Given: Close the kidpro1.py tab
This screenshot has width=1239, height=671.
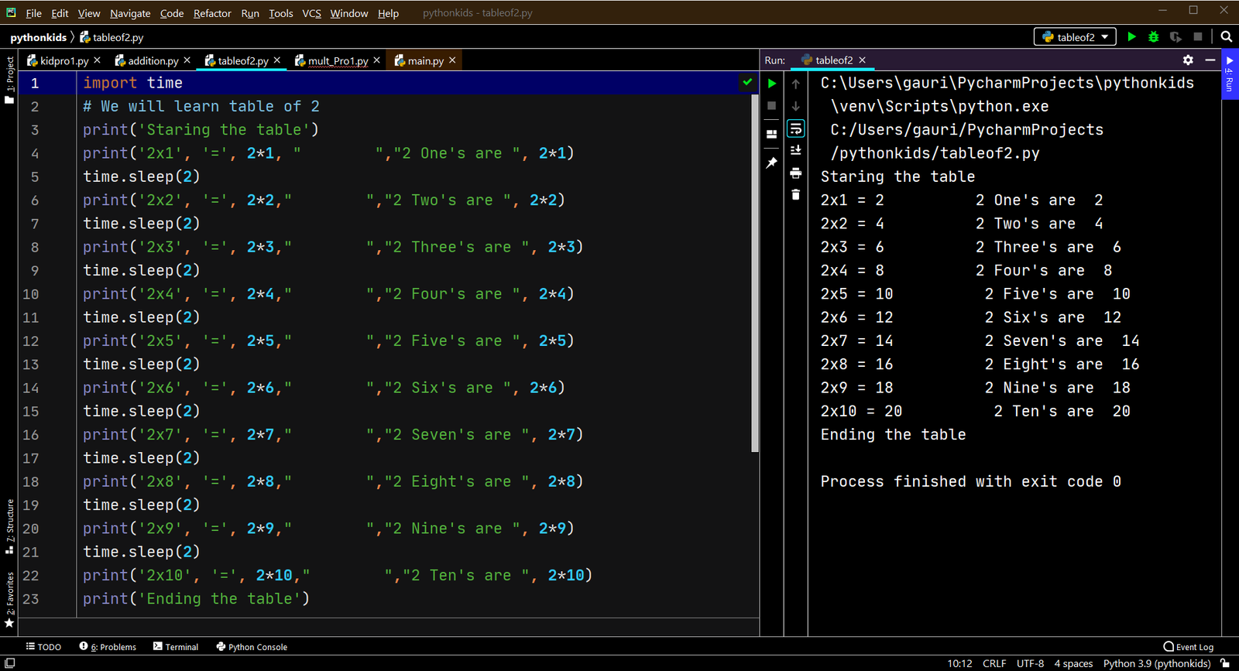Looking at the screenshot, I should click(97, 60).
